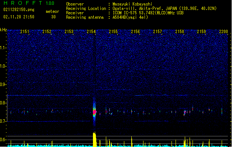
Task: Click the meteor echo cluster after 2158
Action: [x=185, y=113]
